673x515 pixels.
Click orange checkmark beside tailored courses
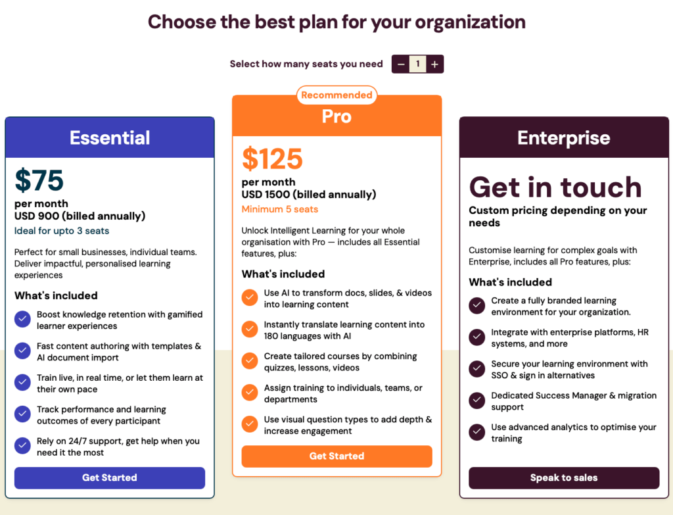tap(249, 361)
